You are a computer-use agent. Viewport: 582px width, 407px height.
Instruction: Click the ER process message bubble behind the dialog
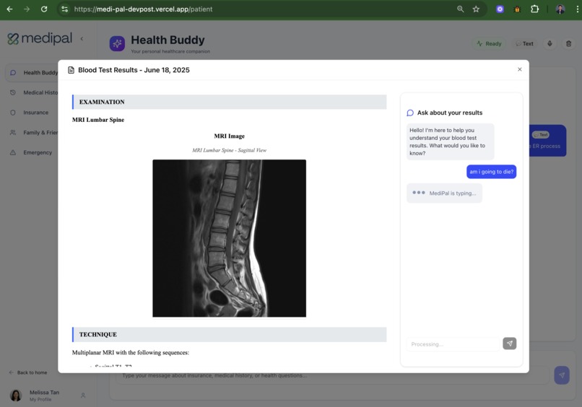548,141
